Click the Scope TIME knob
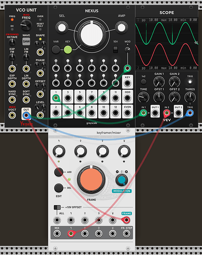202x255 pixels. pyautogui.click(x=143, y=97)
